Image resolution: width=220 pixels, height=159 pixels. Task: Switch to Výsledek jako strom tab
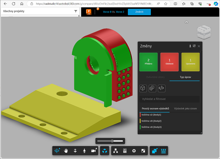(x=185, y=108)
